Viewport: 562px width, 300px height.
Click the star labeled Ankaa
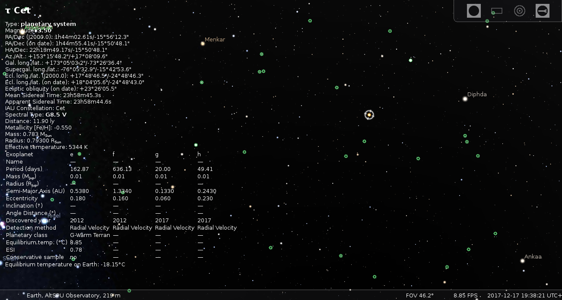[522, 260]
